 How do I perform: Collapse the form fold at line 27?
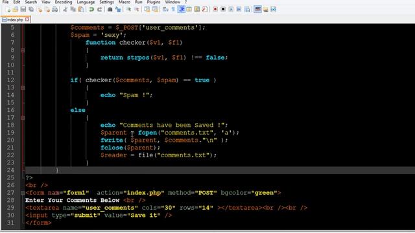(23, 193)
